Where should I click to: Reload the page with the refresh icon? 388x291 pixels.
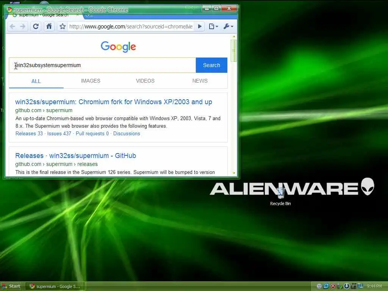point(36,27)
